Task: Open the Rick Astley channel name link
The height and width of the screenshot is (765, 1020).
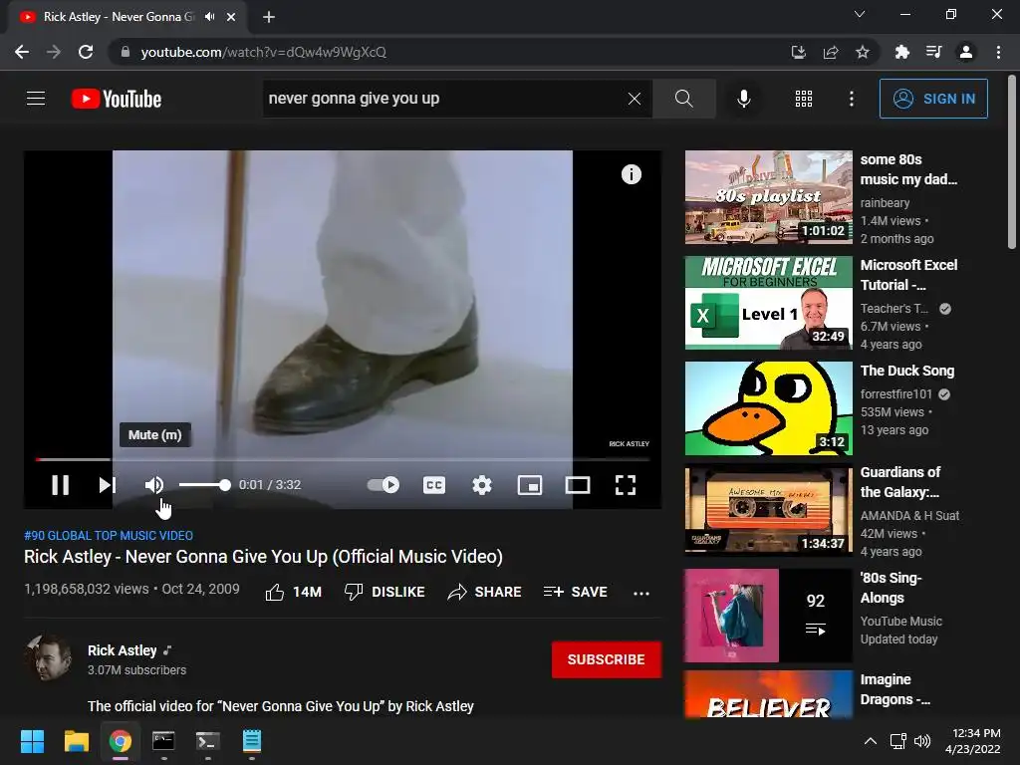Action: point(123,650)
